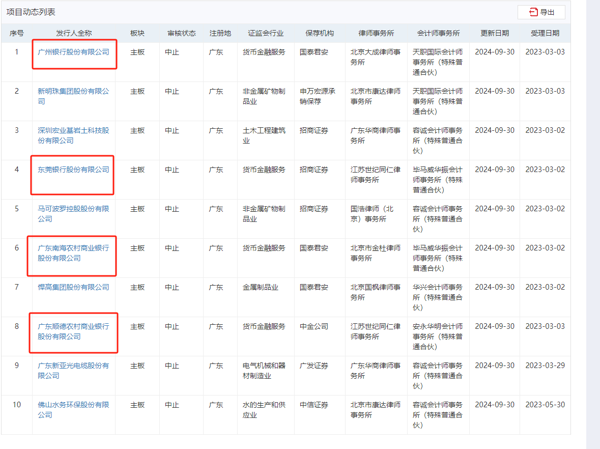This screenshot has height=449, width=600.
Task: Open 深圳宏业基岩土科技股份有限公司 link
Action: tap(73, 135)
